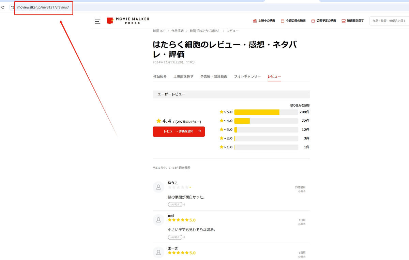The image size is (409, 260).
Task: Switch to 作品紹介 tab
Action: pyautogui.click(x=160, y=76)
